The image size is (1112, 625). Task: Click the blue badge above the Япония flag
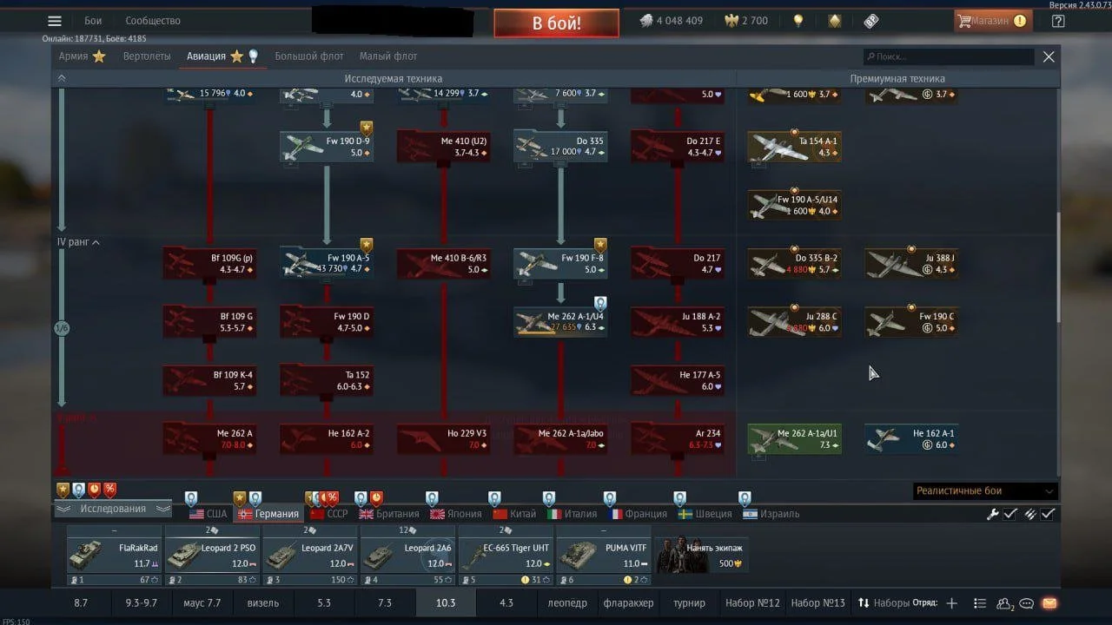[432, 498]
